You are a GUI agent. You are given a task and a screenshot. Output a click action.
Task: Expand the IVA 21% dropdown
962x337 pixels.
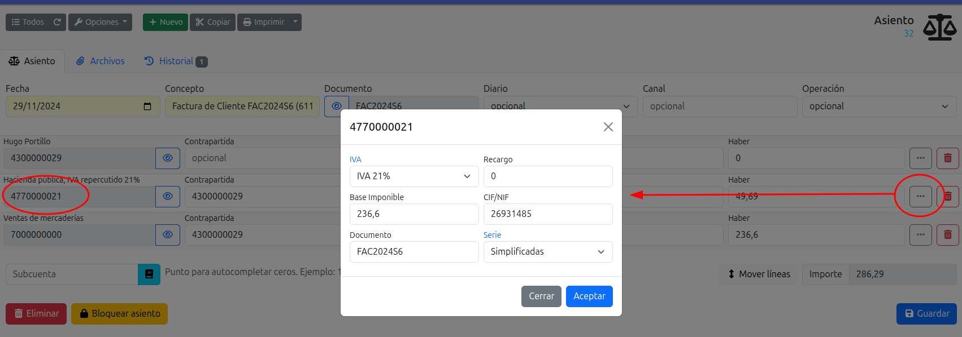(413, 176)
